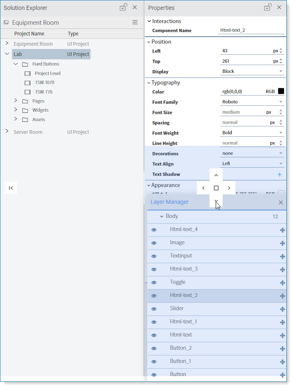
Task: Click the RGB color mode label
Action: tap(270, 91)
